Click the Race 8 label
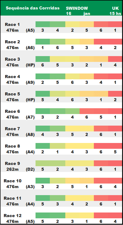 [x=12, y=146]
